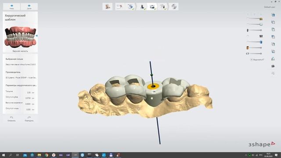Click the Default user label
Screen dimensions: 281x158
[x=270, y=7]
